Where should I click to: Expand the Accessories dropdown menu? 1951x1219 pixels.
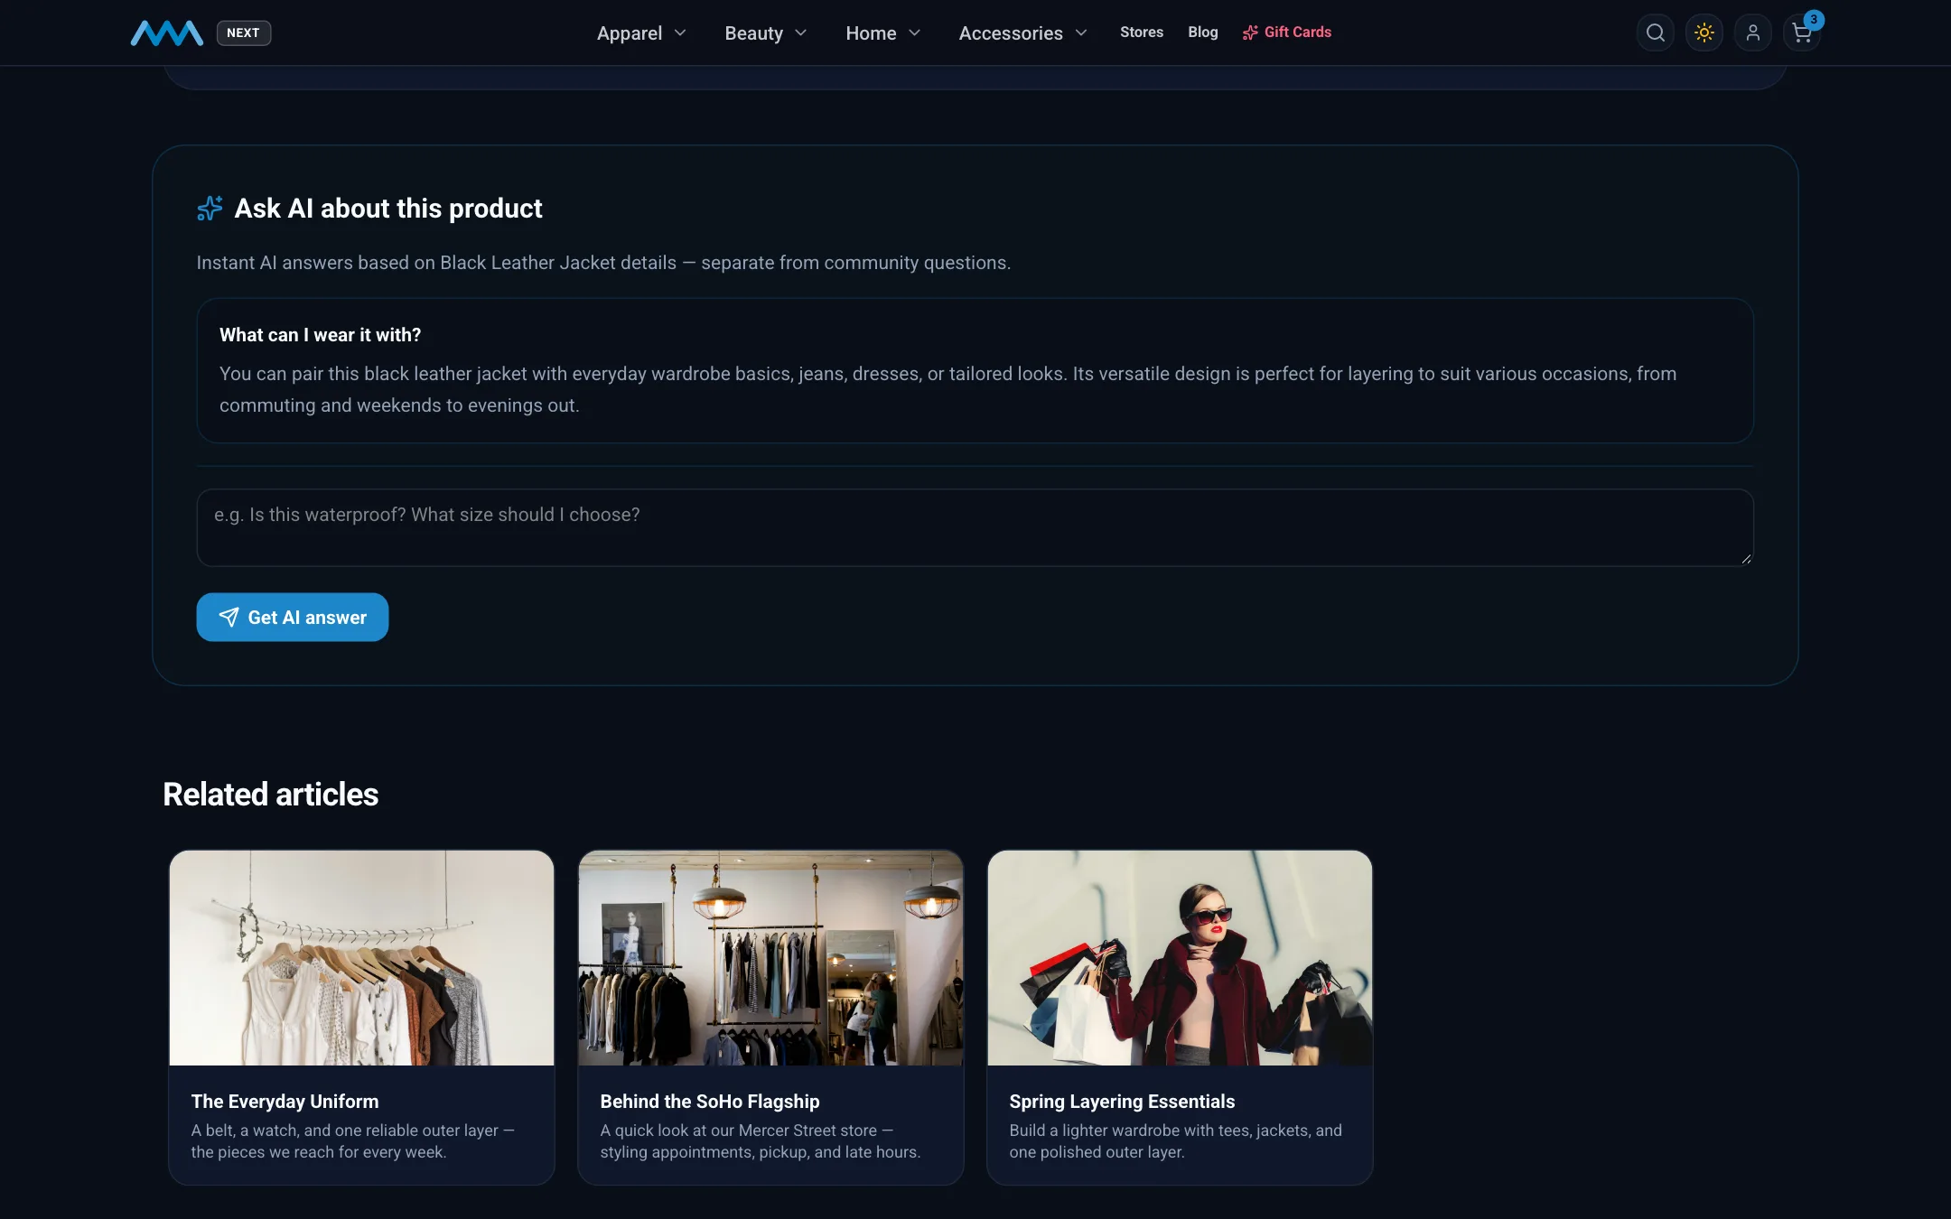click(x=1022, y=33)
